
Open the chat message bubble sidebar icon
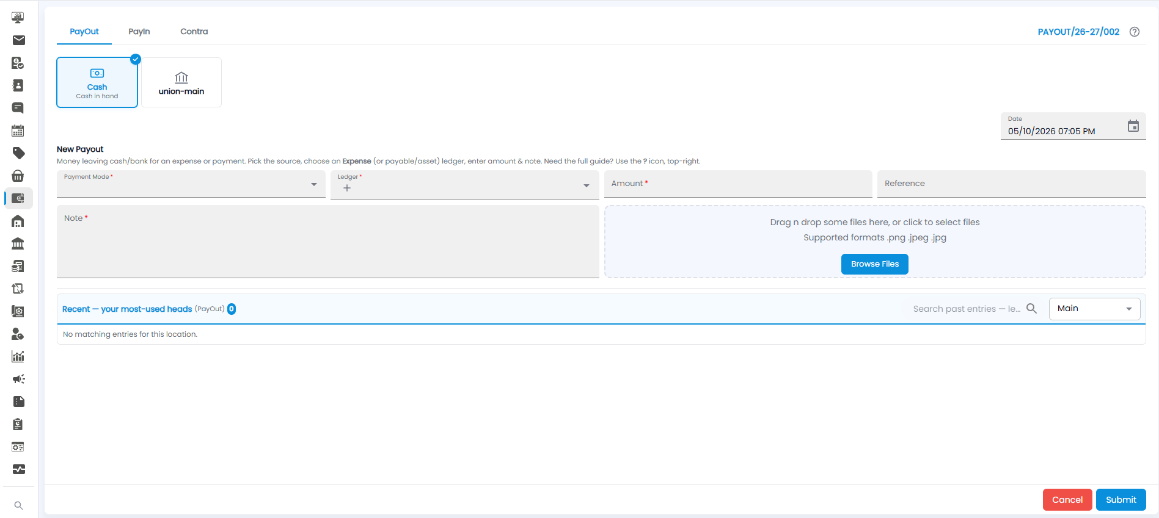pos(18,108)
